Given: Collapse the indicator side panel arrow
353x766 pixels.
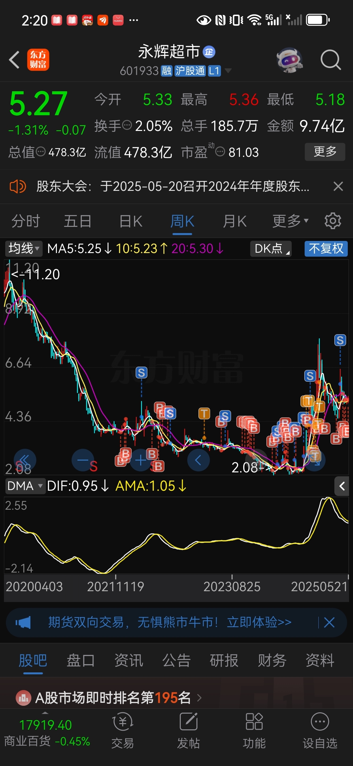Looking at the screenshot, I should [342, 486].
